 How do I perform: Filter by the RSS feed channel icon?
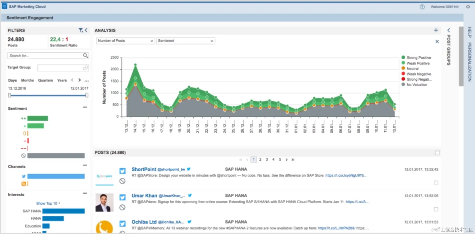24,184
